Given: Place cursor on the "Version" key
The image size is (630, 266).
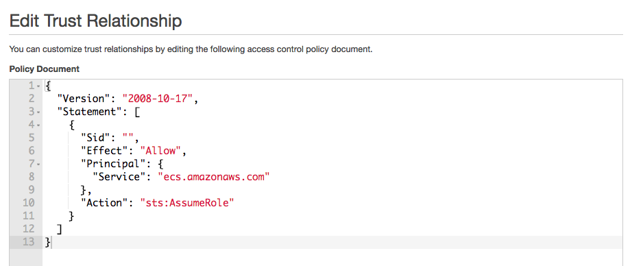Looking at the screenshot, I should coord(84,99).
